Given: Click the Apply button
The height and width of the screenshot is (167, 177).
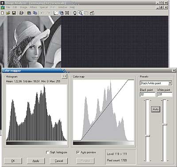Looking at the screenshot, I should tap(36, 161).
